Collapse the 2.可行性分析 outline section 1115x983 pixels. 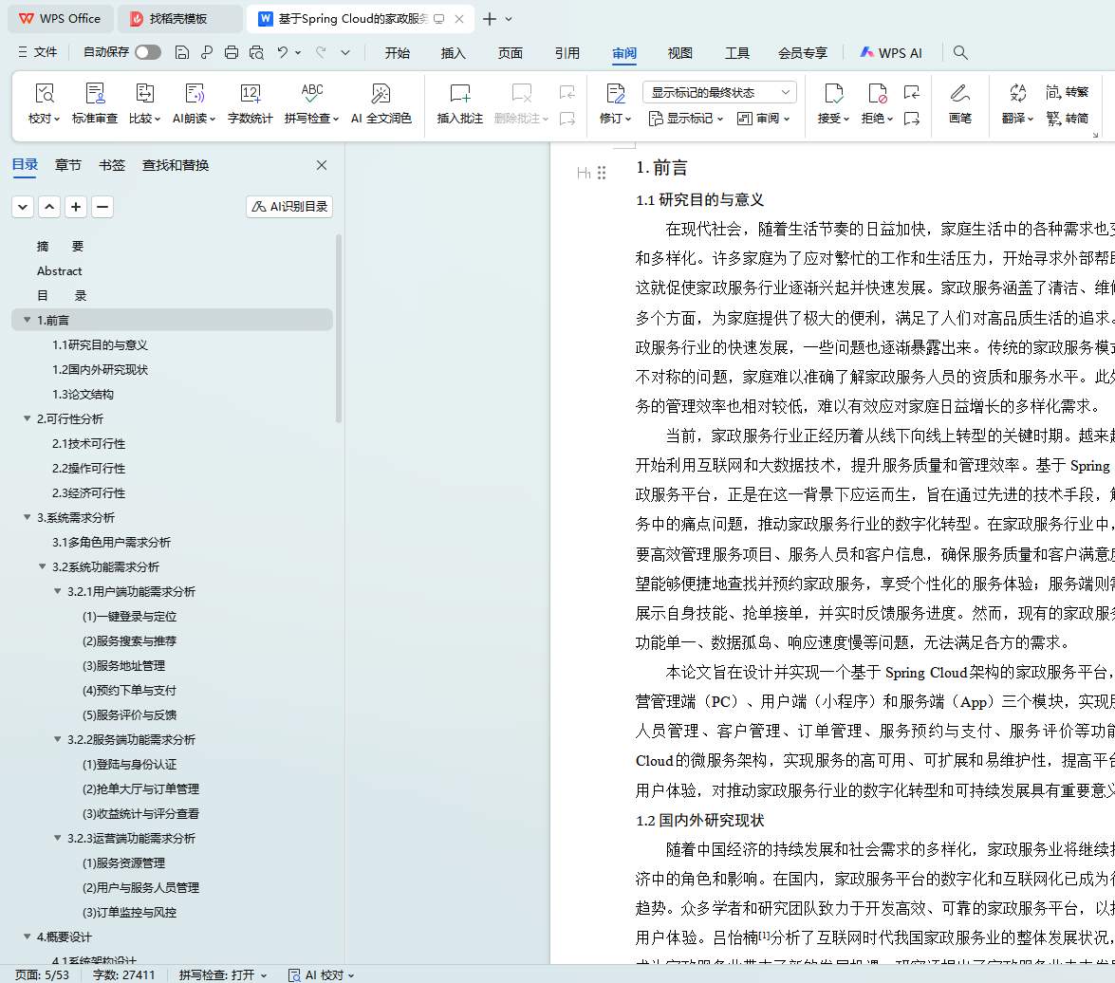(x=28, y=419)
